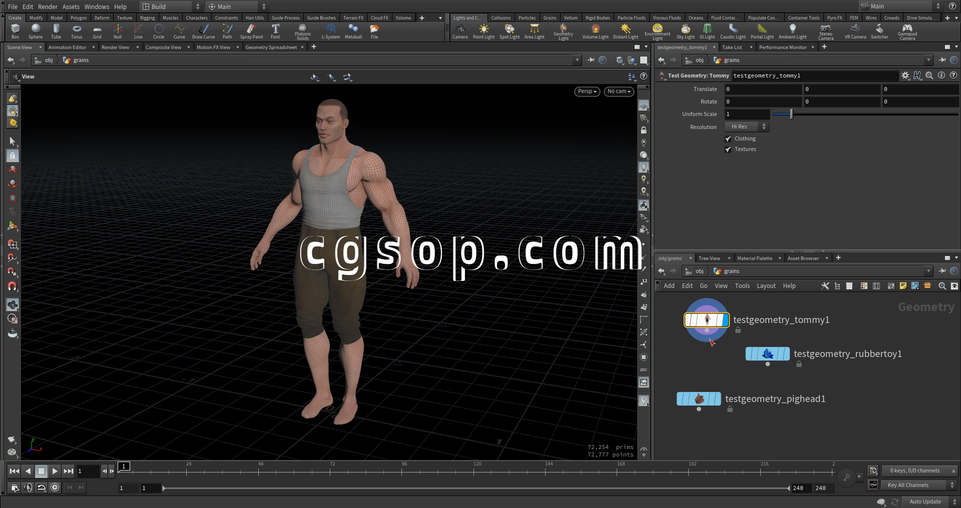Select the Sphere shelf tool
961x508 pixels.
click(36, 31)
